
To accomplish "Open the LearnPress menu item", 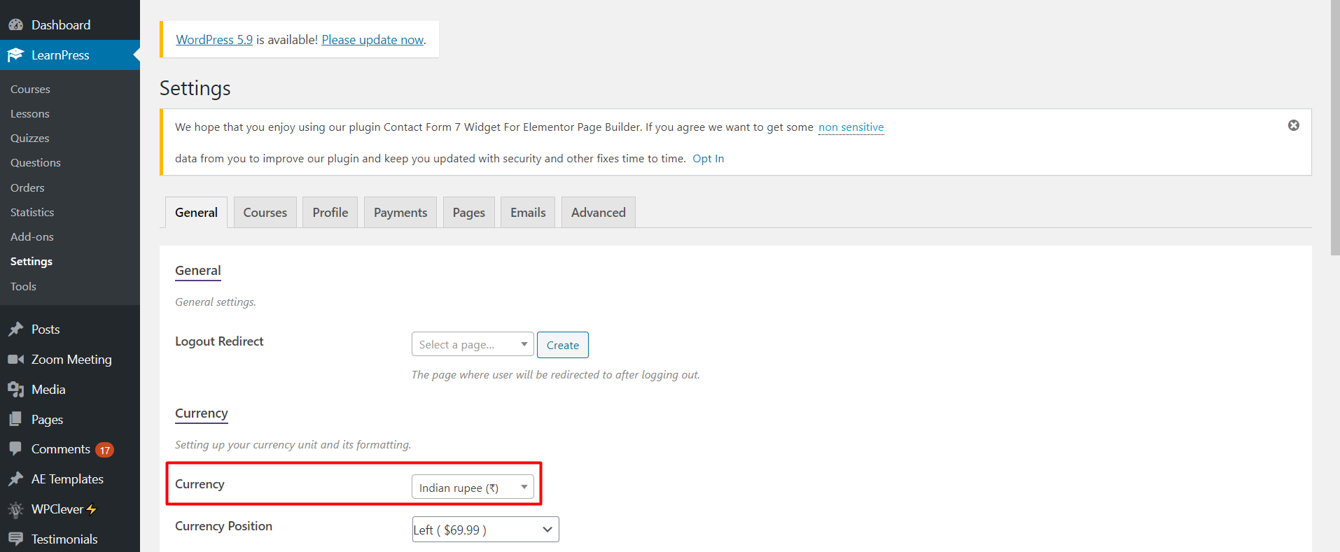I will point(70,55).
